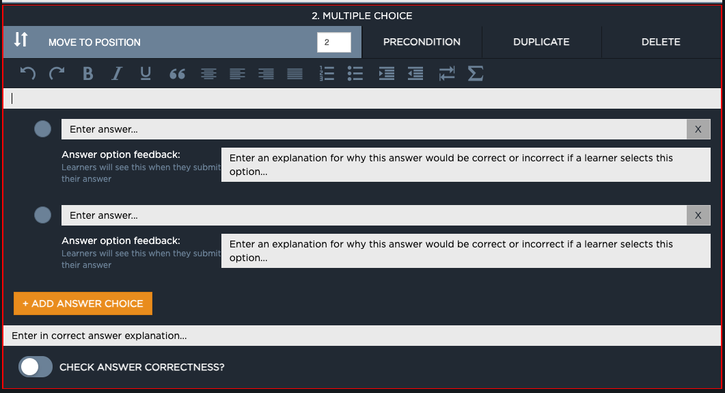Image resolution: width=725 pixels, height=393 pixels.
Task: Click Duplicate to copy this question
Action: [541, 42]
